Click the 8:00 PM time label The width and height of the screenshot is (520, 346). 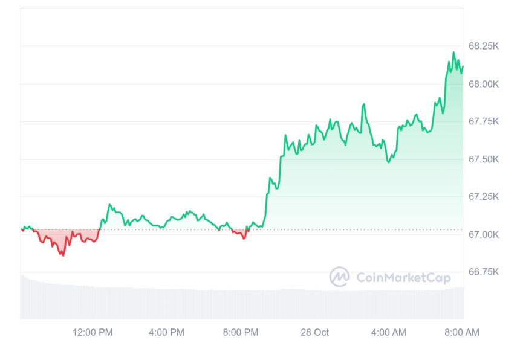coord(240,332)
